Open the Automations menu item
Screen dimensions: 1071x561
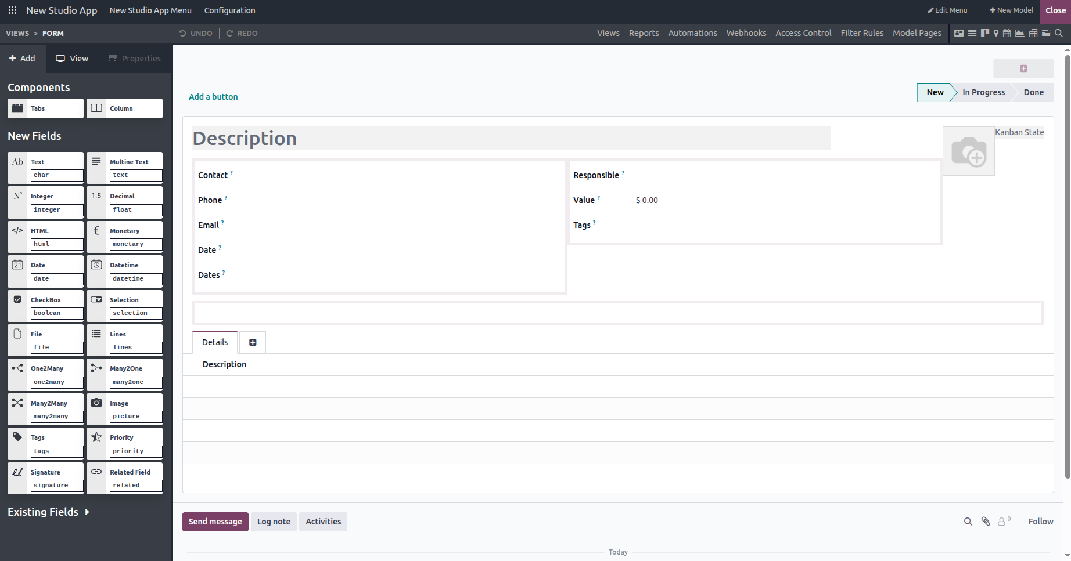point(692,33)
